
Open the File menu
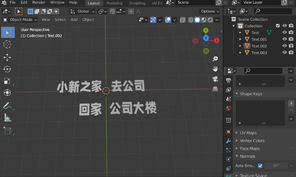click(x=13, y=3)
